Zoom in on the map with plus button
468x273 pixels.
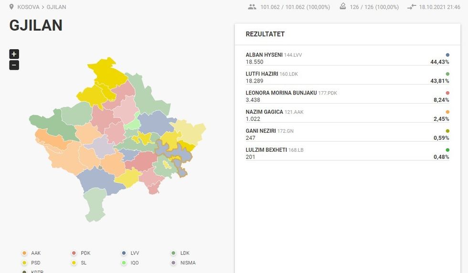pyautogui.click(x=14, y=54)
